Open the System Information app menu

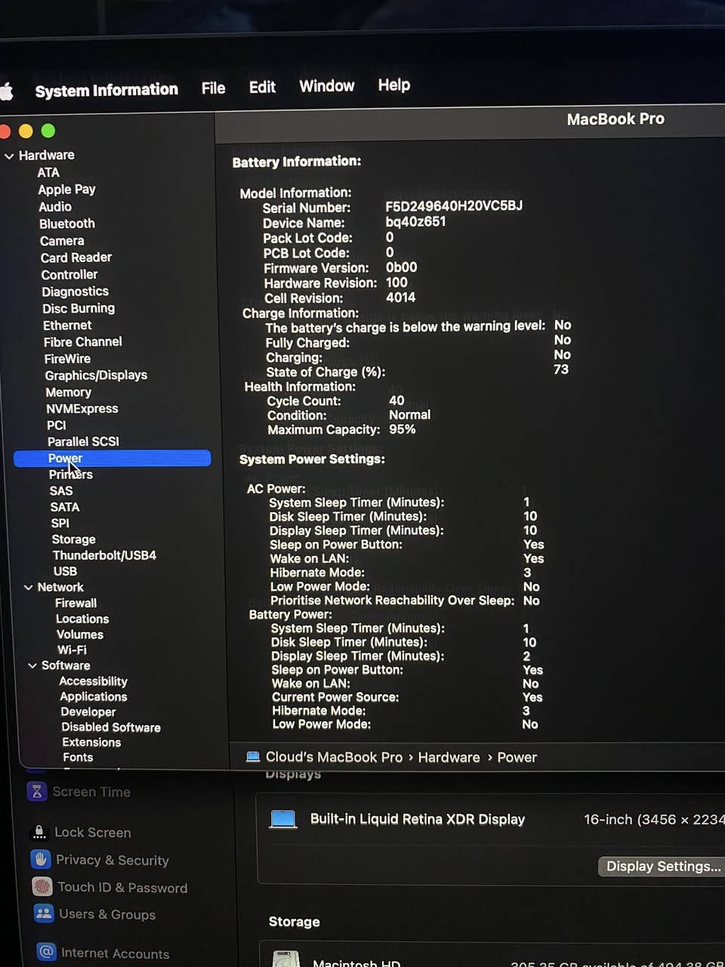106,90
